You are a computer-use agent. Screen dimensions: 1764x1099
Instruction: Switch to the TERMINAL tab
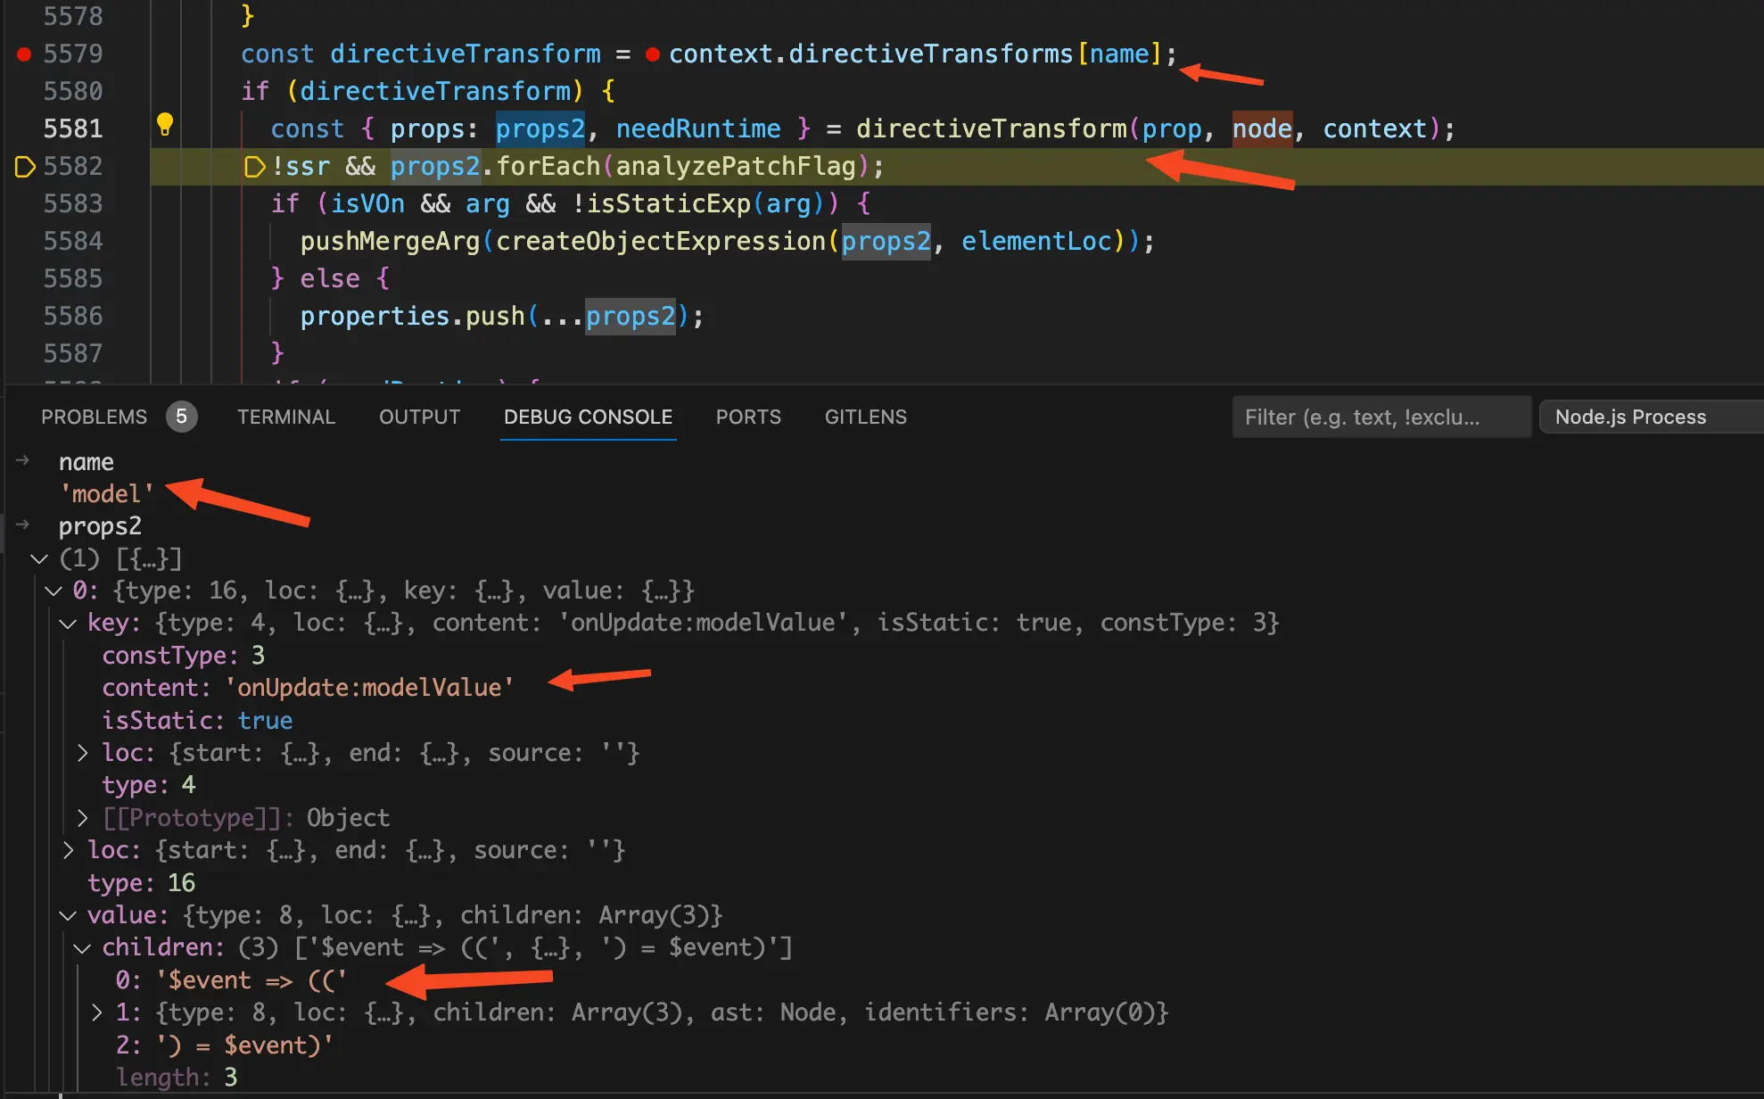[285, 417]
